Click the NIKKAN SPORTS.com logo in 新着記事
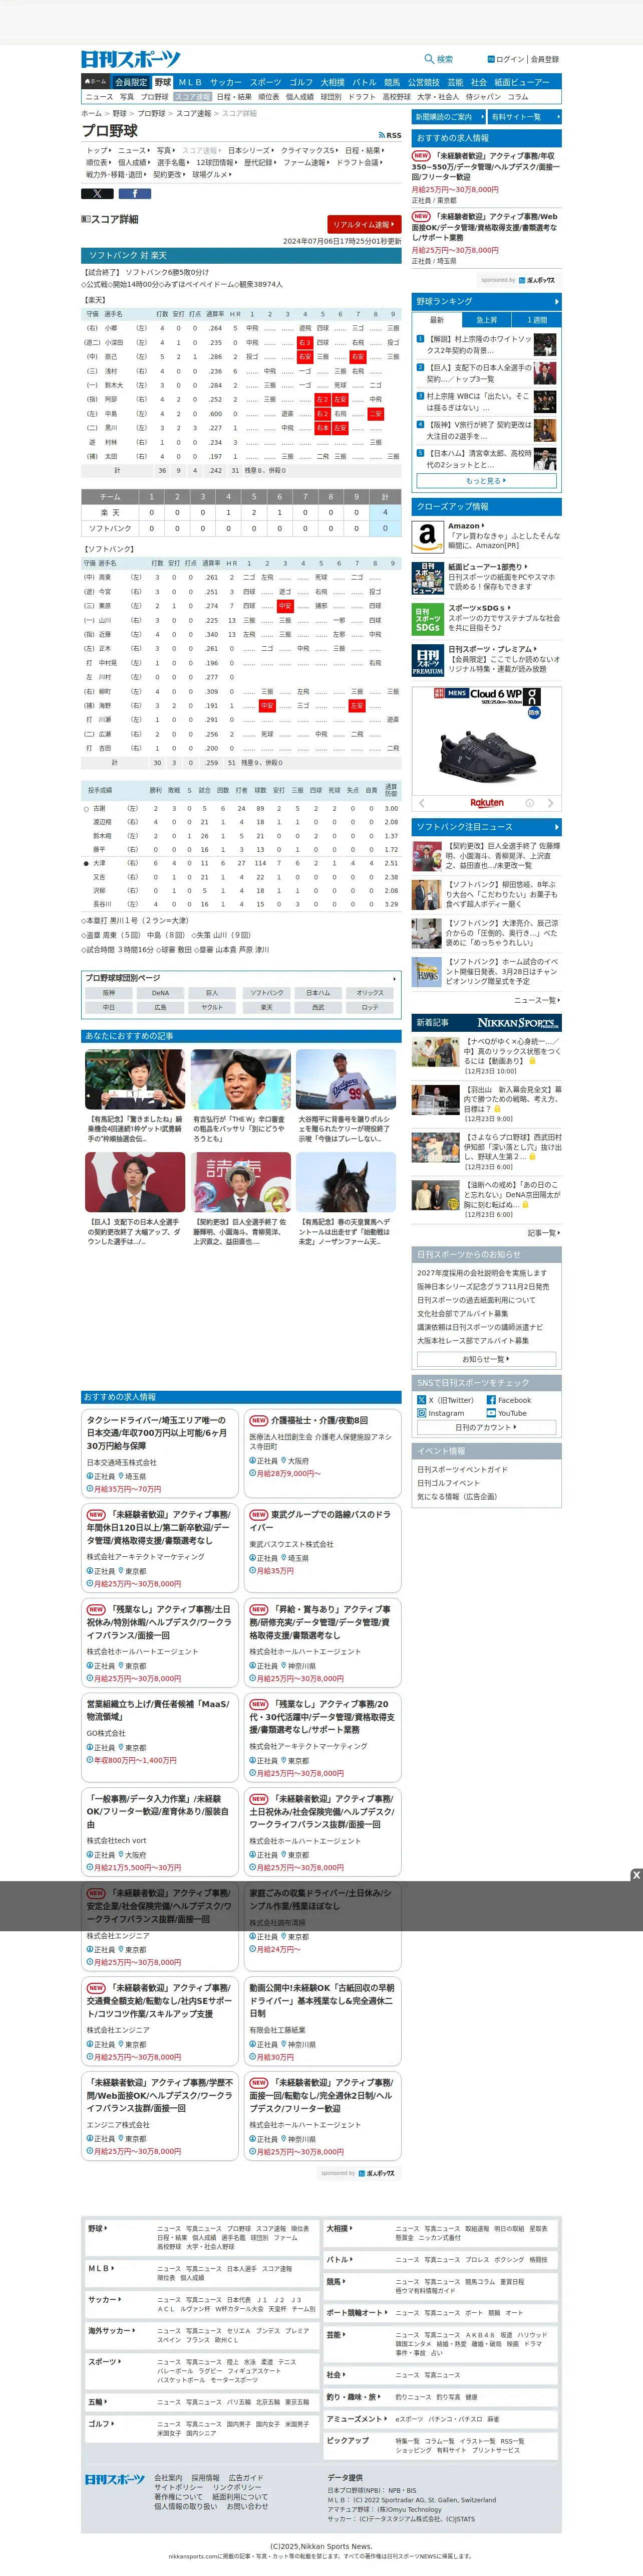Image resolution: width=643 pixels, height=2576 pixels. point(518,1022)
